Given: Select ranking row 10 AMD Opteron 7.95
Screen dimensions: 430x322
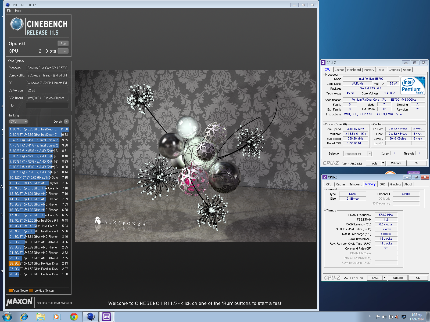Looking at the screenshot, I should (x=39, y=178).
